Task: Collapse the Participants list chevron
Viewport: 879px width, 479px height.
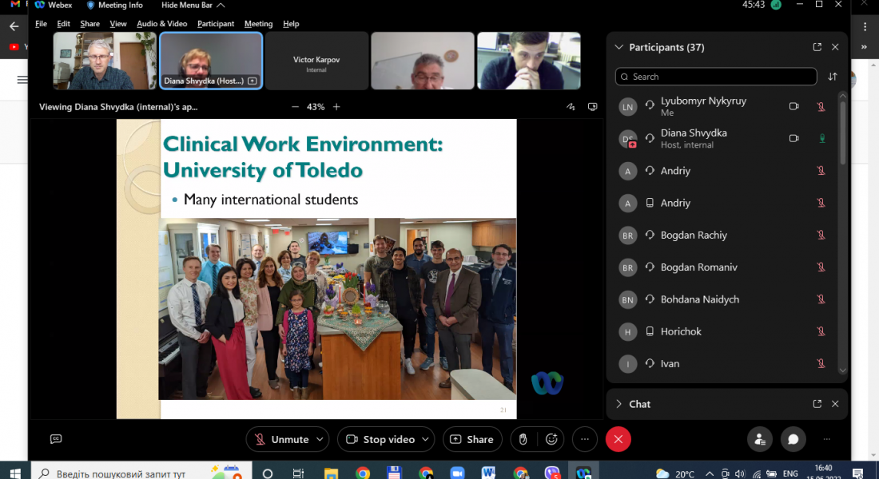Action: pyautogui.click(x=618, y=47)
